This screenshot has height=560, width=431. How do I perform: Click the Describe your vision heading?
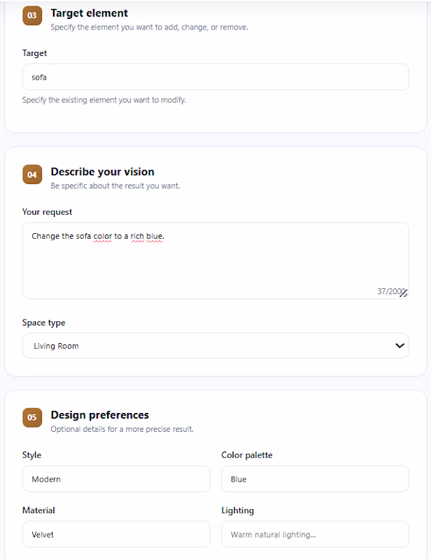pos(102,171)
